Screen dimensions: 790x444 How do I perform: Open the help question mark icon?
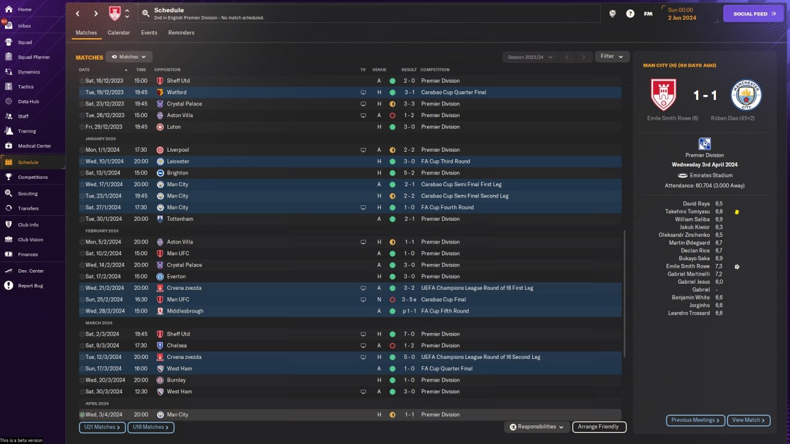(x=630, y=14)
